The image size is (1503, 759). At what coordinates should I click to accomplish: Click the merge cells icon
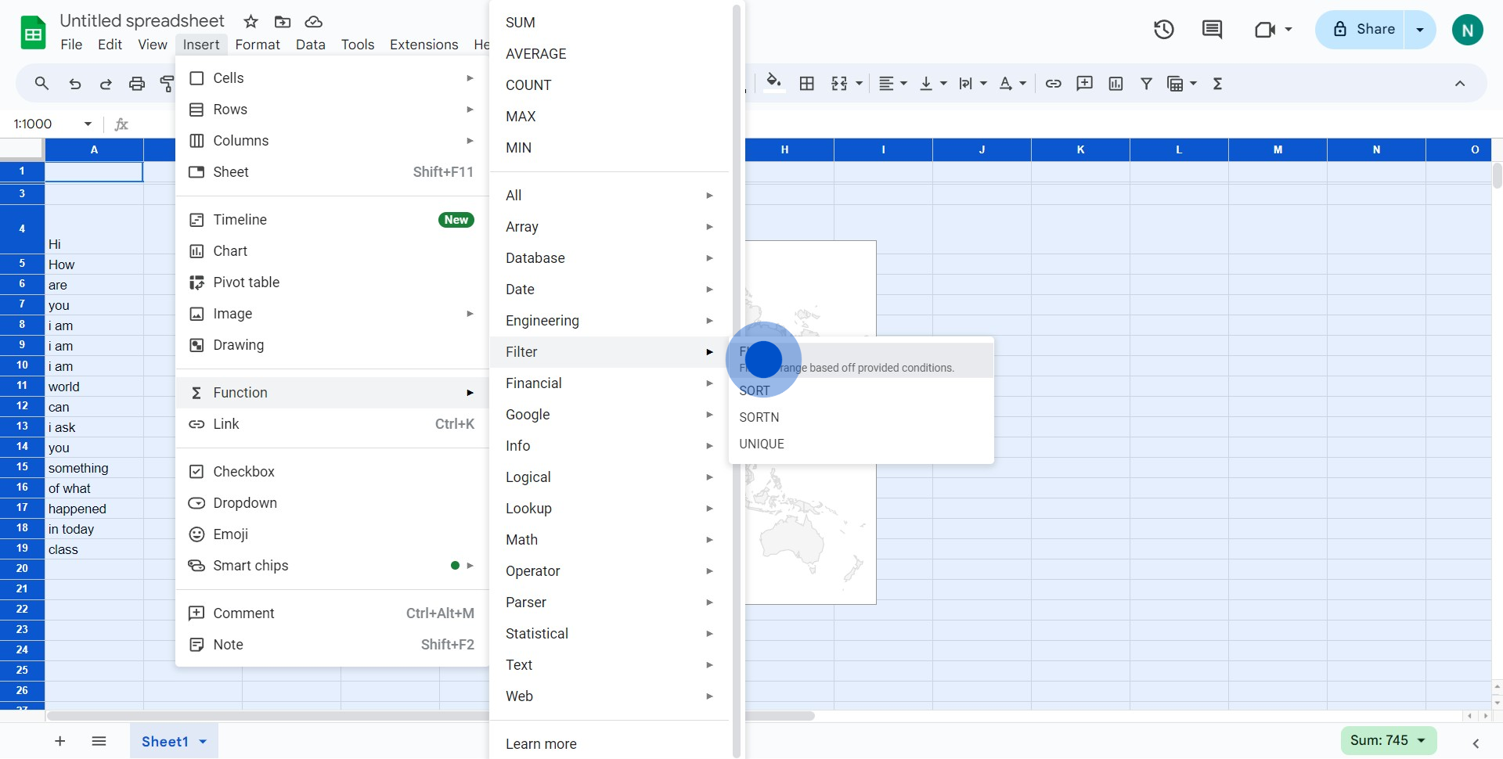tap(839, 83)
